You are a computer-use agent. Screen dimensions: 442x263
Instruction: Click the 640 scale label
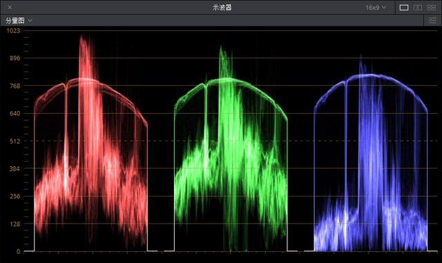tap(15, 113)
